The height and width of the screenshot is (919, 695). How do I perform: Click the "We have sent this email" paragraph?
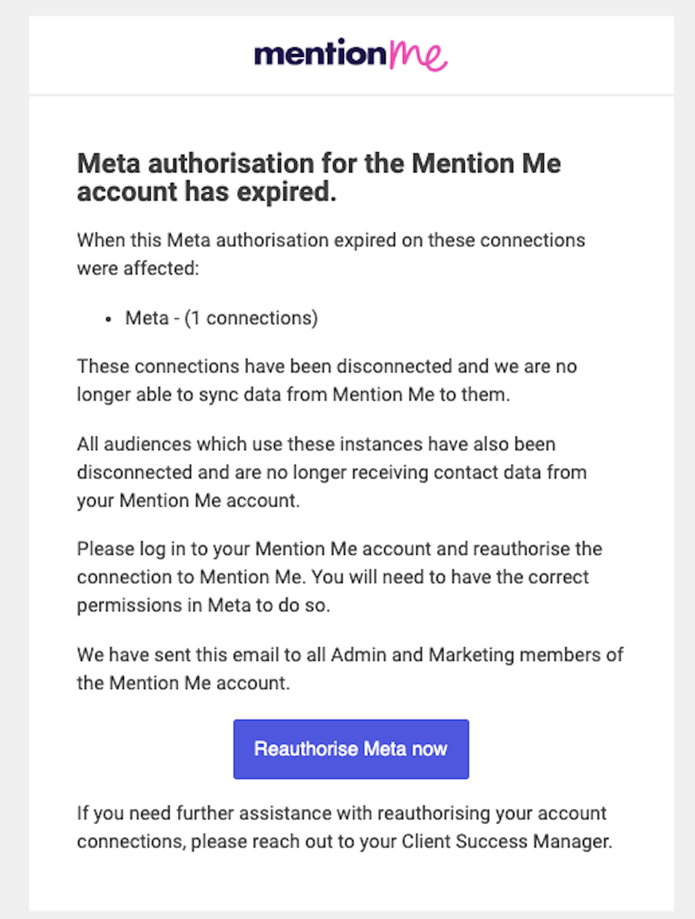[350, 669]
